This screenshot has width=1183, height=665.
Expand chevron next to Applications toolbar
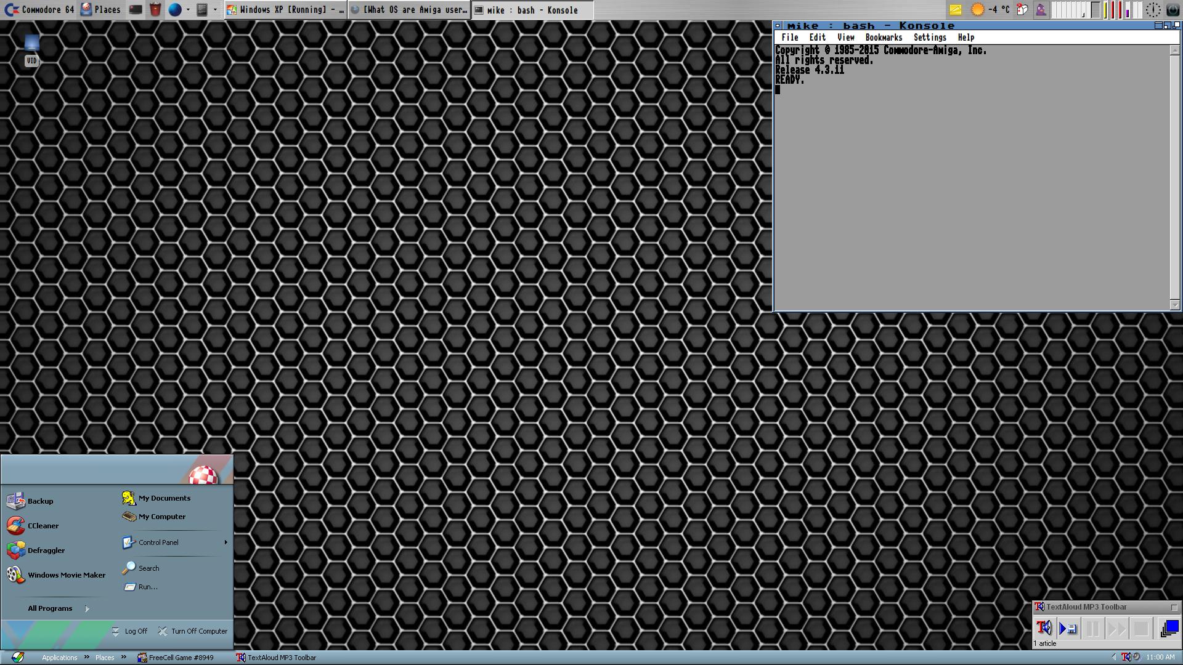pyautogui.click(x=87, y=657)
